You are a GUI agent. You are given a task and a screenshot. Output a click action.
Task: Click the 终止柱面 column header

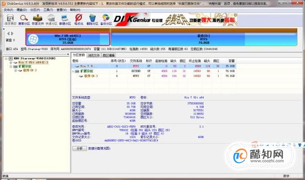click(195, 61)
